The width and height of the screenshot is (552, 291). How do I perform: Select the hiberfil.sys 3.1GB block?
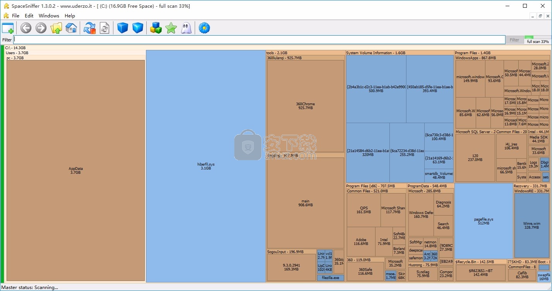pyautogui.click(x=206, y=166)
